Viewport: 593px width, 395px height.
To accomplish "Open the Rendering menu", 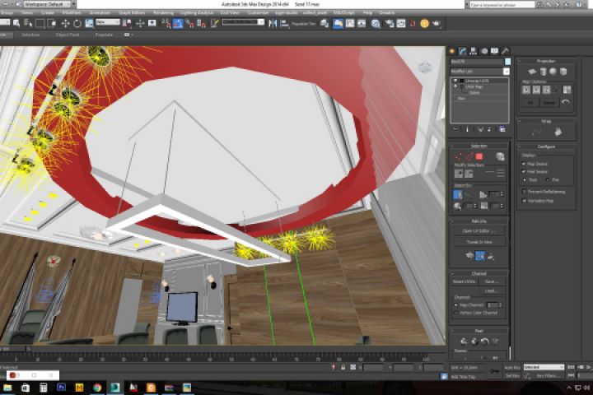I will 163,13.
